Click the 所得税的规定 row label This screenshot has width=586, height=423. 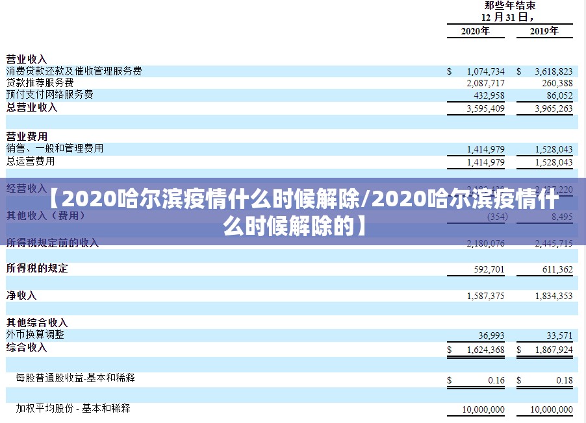(37, 268)
